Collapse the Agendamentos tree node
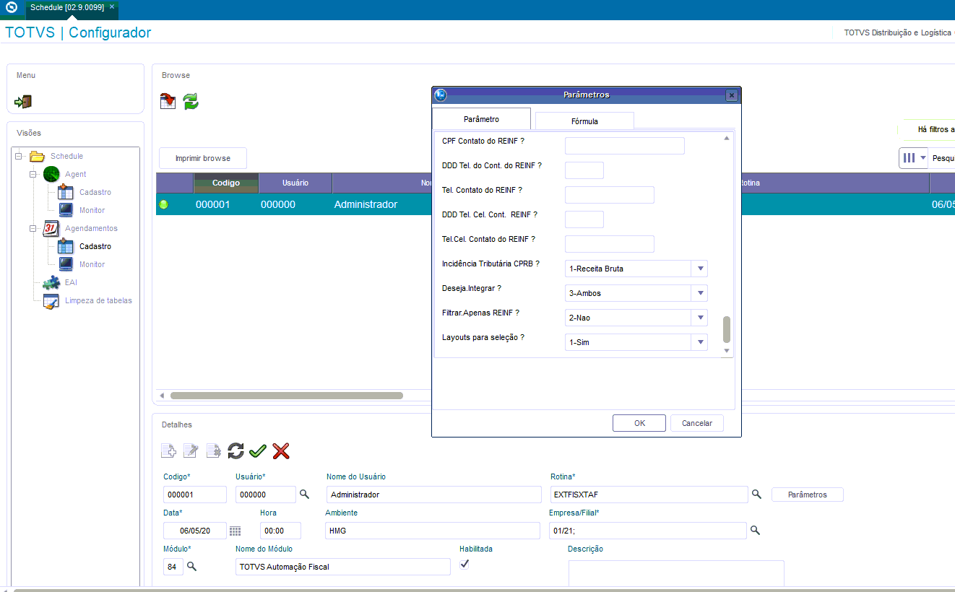 click(33, 228)
